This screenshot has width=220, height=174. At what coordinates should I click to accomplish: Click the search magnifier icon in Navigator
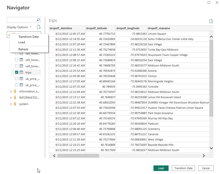point(38,20)
